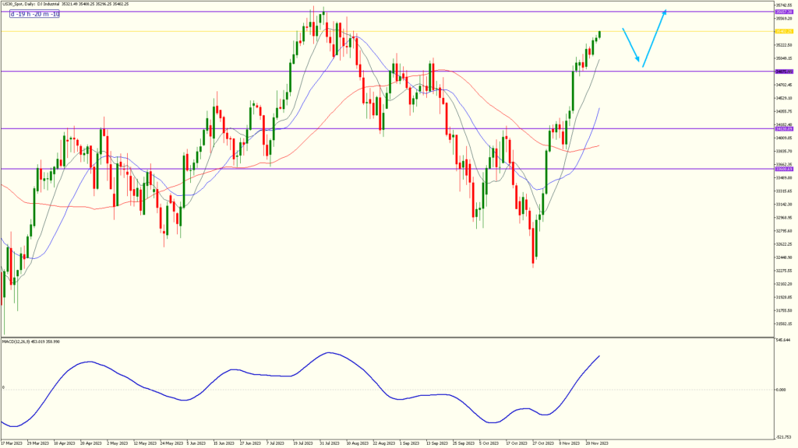798x448 pixels.
Task: Click the 20 Nov 2023 date label
Action: 595,443
